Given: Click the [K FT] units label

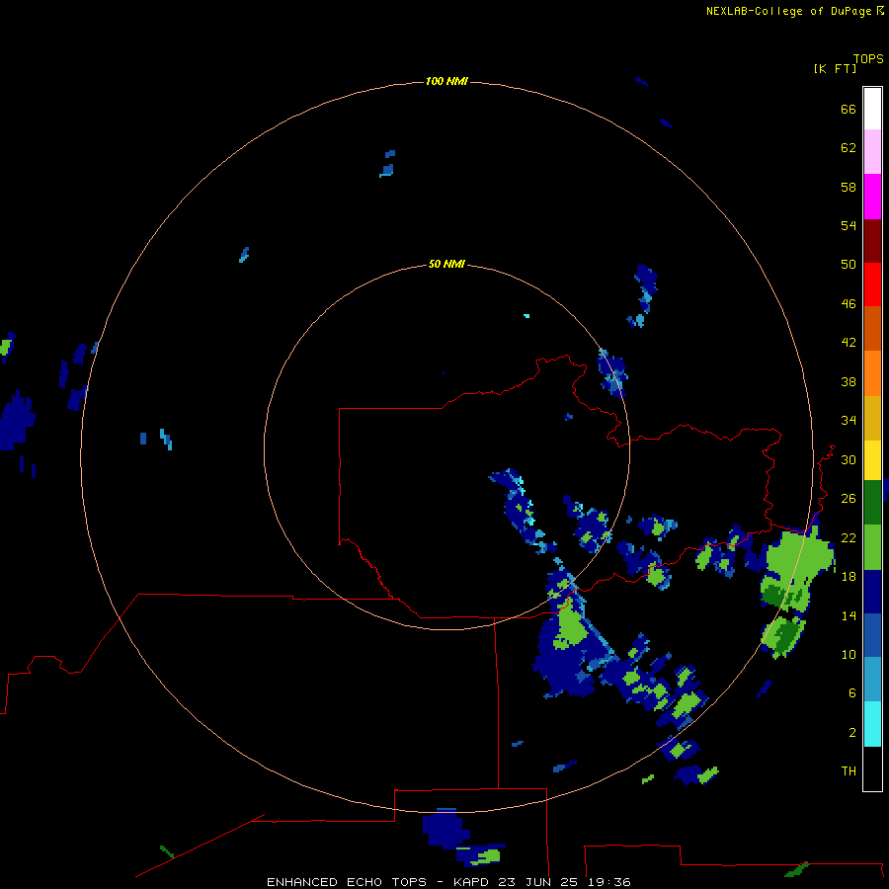Looking at the screenshot, I should coord(835,68).
